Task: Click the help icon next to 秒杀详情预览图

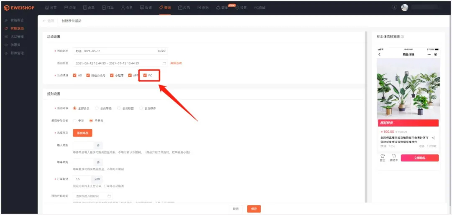Action: point(403,37)
